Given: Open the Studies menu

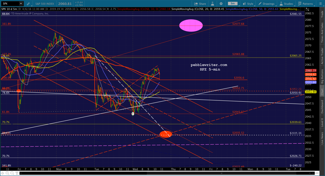Looking at the screenshot, I should 286,4.
